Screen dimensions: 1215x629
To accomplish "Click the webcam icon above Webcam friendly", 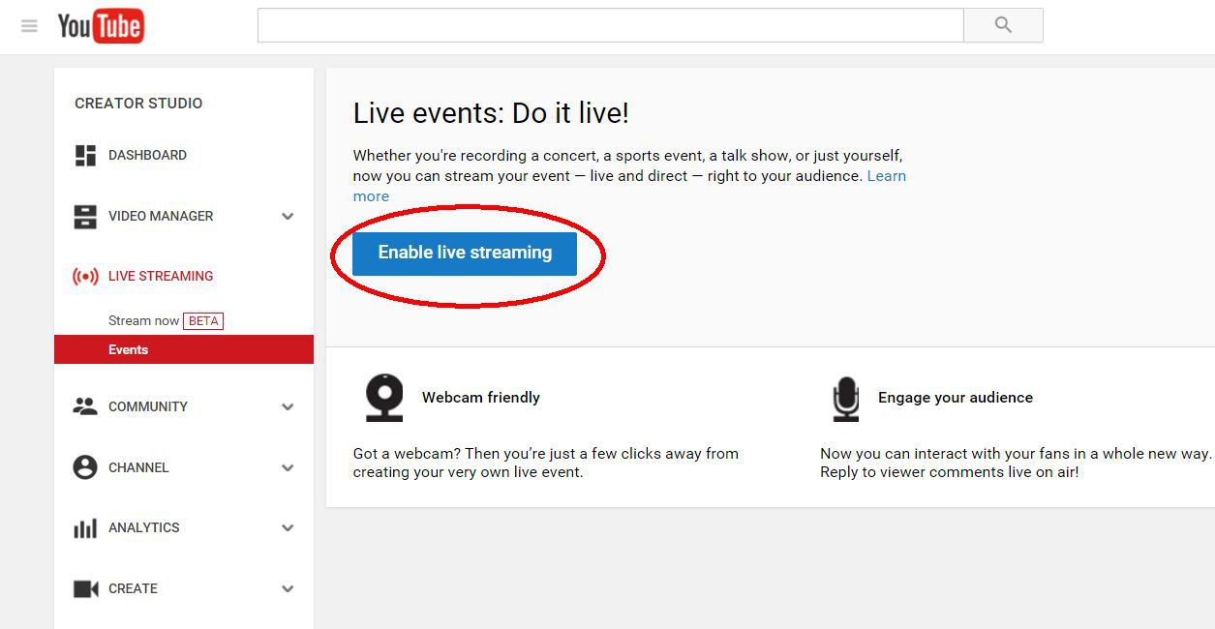I will pos(384,396).
